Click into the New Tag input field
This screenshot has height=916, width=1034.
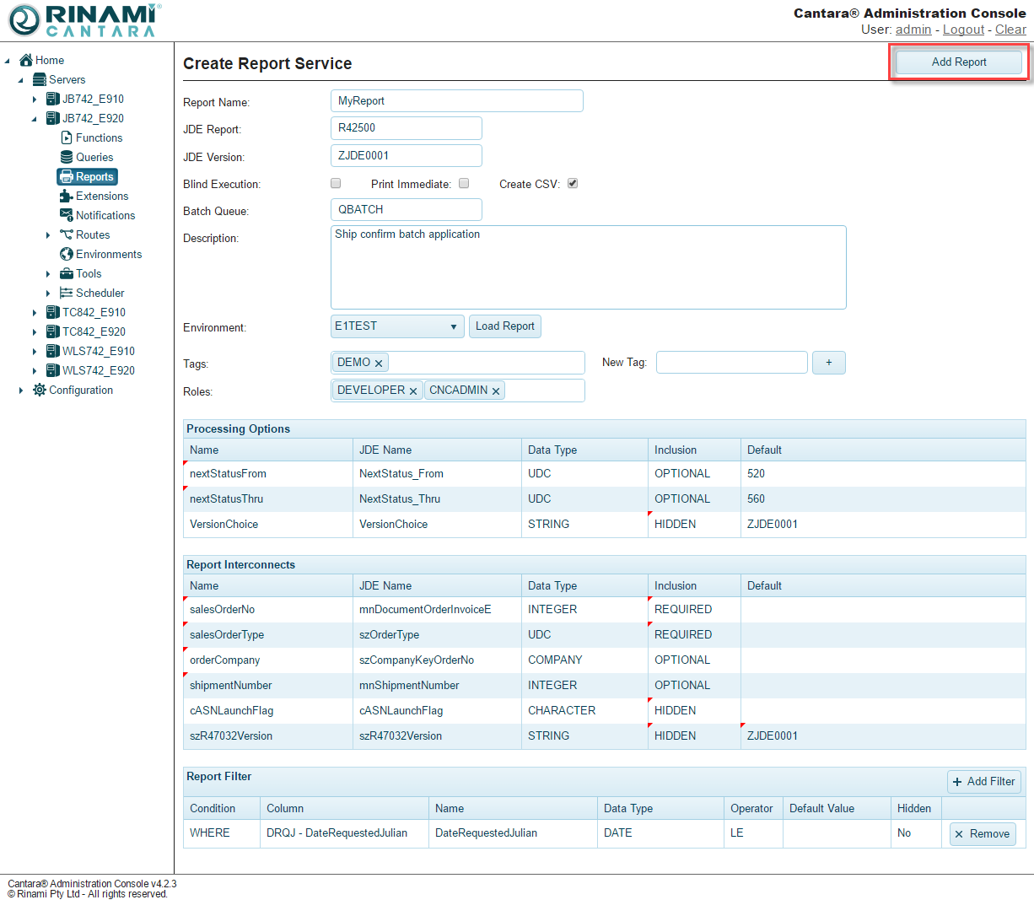click(x=731, y=363)
